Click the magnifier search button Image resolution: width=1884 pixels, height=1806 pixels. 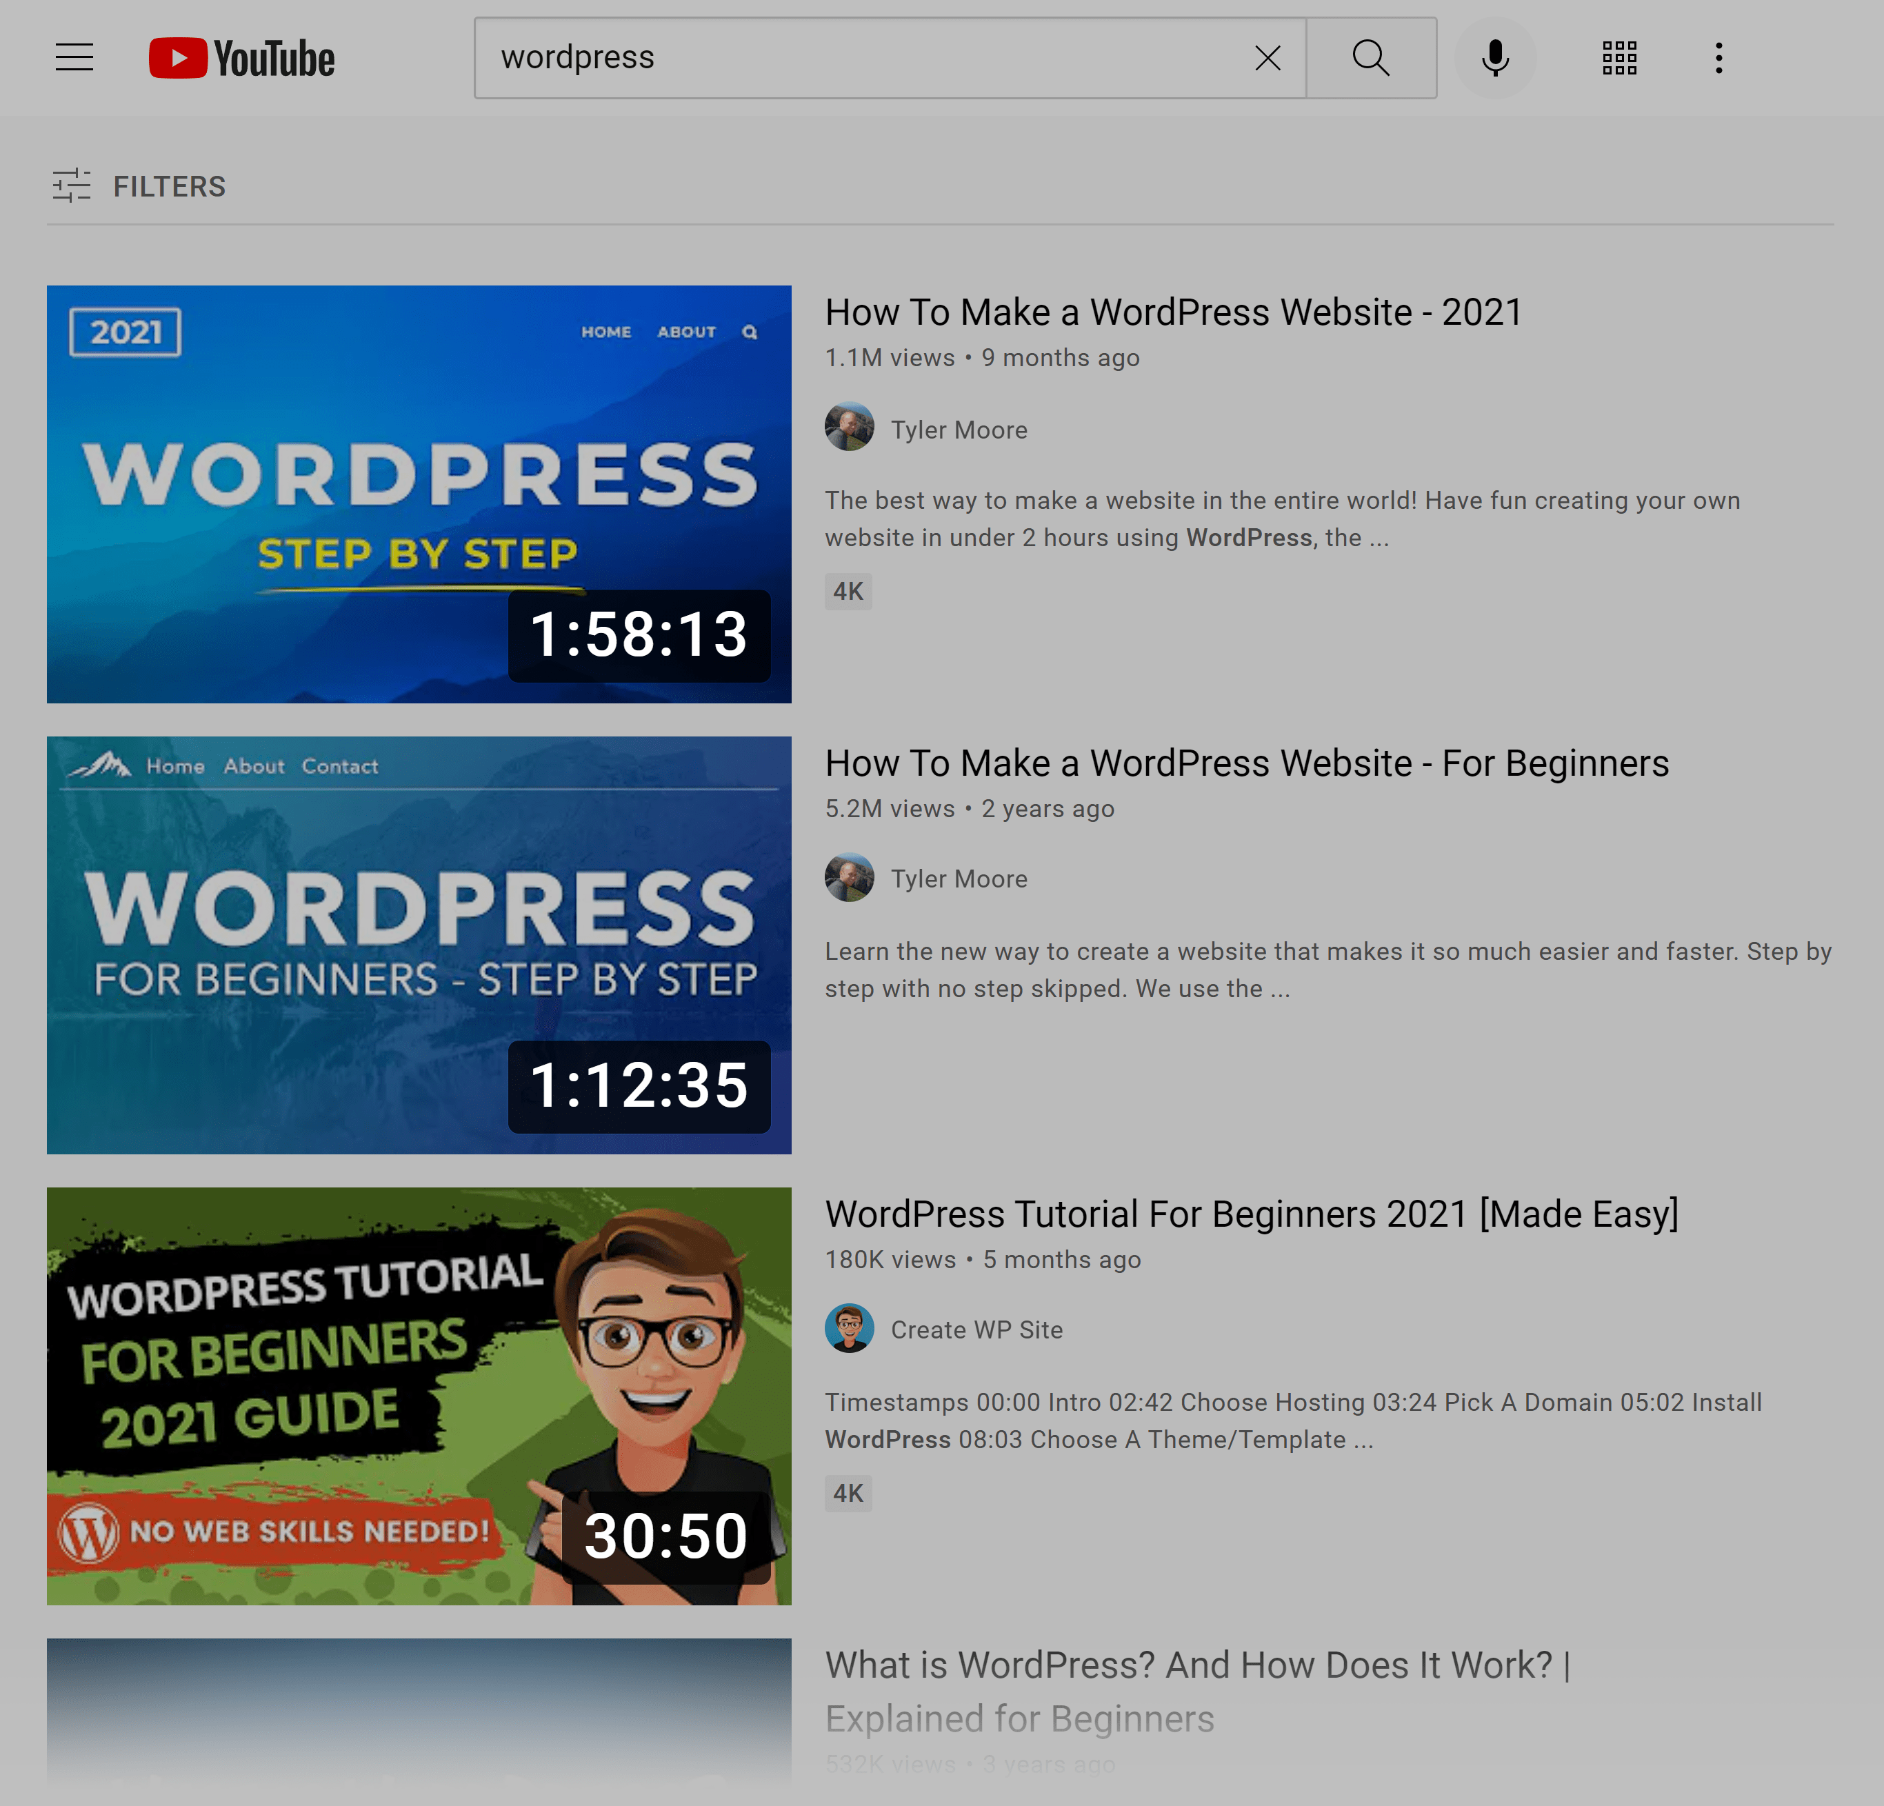(x=1371, y=58)
